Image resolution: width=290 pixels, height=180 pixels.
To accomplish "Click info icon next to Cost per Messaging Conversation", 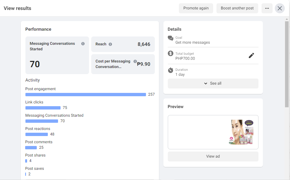I will pyautogui.click(x=135, y=61).
